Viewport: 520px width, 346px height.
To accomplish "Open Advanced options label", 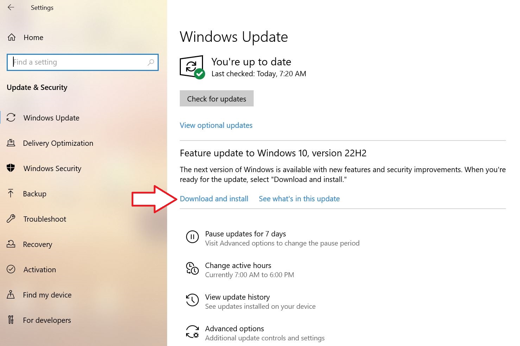I will point(234,329).
